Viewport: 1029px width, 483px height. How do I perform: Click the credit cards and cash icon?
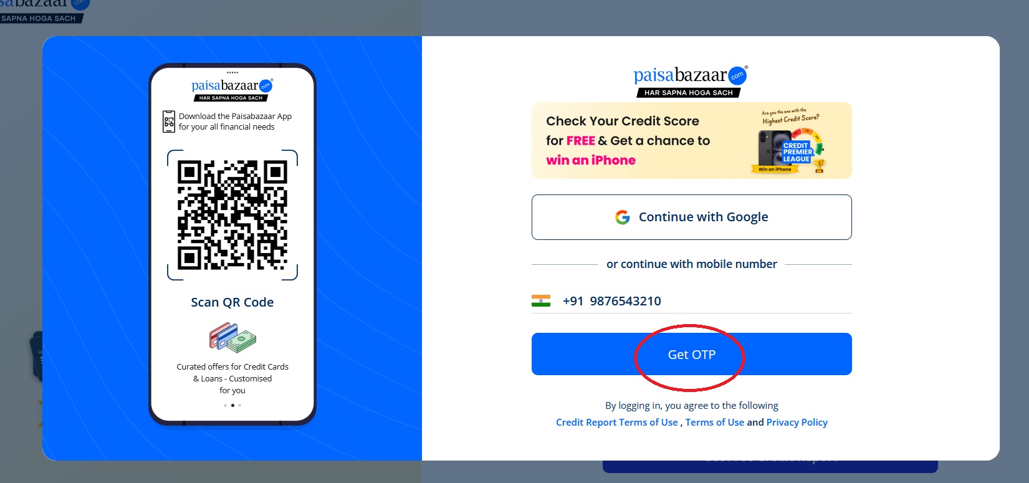pyautogui.click(x=232, y=338)
